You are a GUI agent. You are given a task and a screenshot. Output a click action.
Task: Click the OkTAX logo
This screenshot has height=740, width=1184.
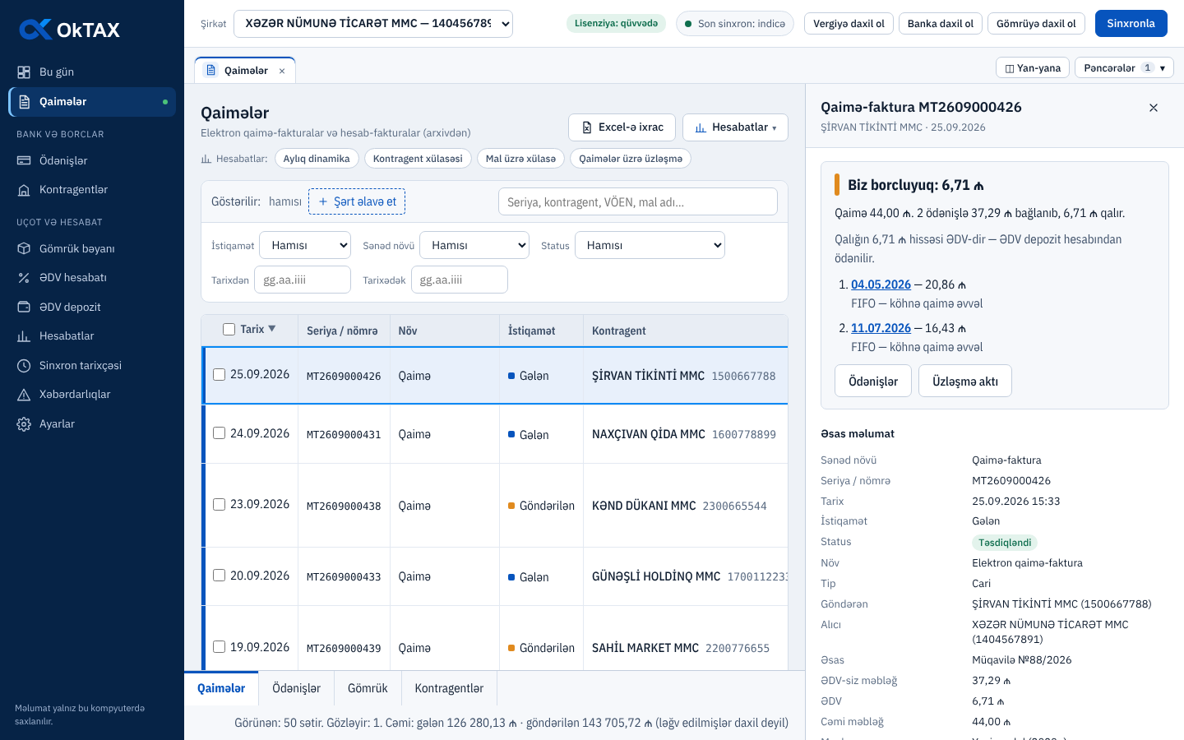click(69, 30)
